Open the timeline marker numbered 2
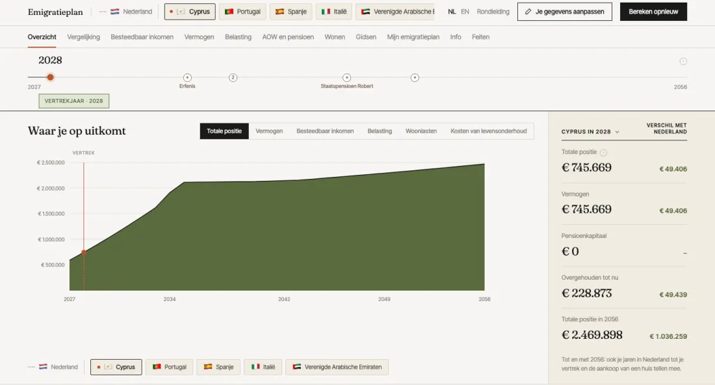 [x=233, y=77]
